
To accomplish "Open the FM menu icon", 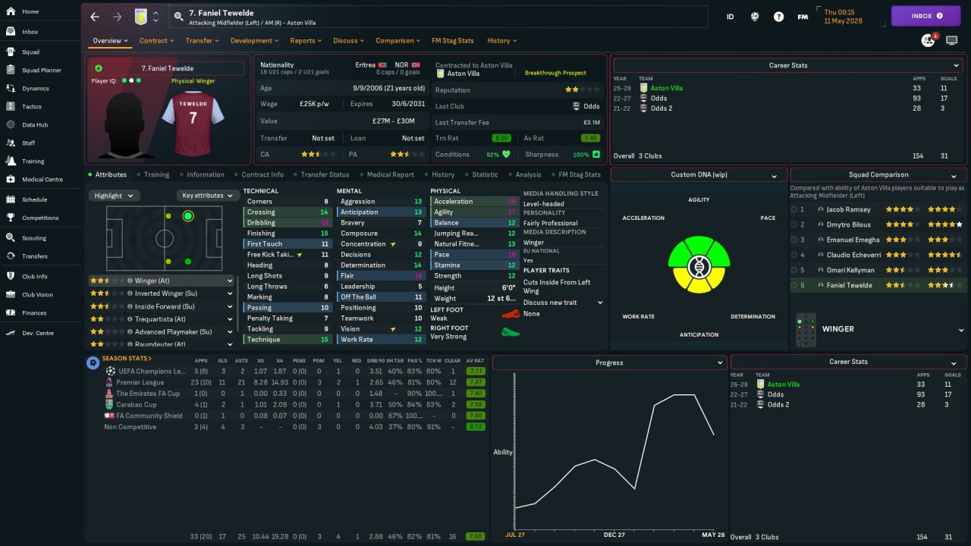I will (803, 17).
